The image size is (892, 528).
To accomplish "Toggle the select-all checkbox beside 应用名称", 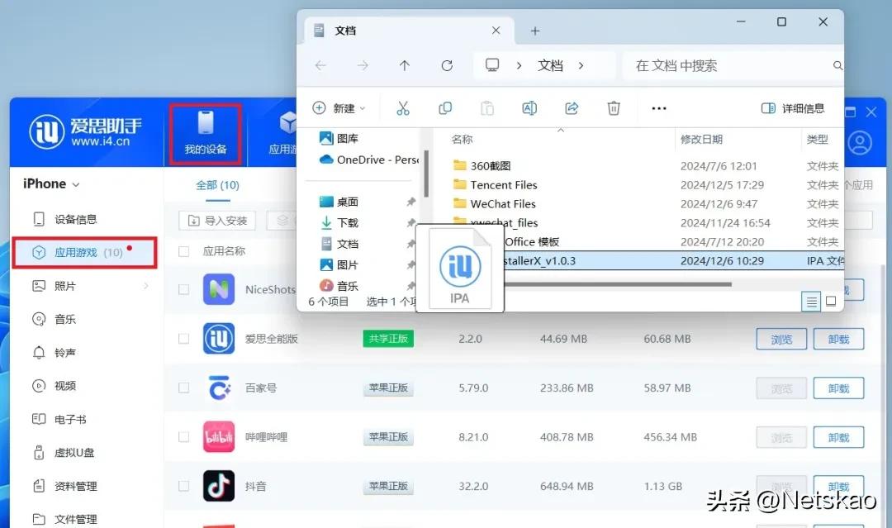I will pos(183,251).
